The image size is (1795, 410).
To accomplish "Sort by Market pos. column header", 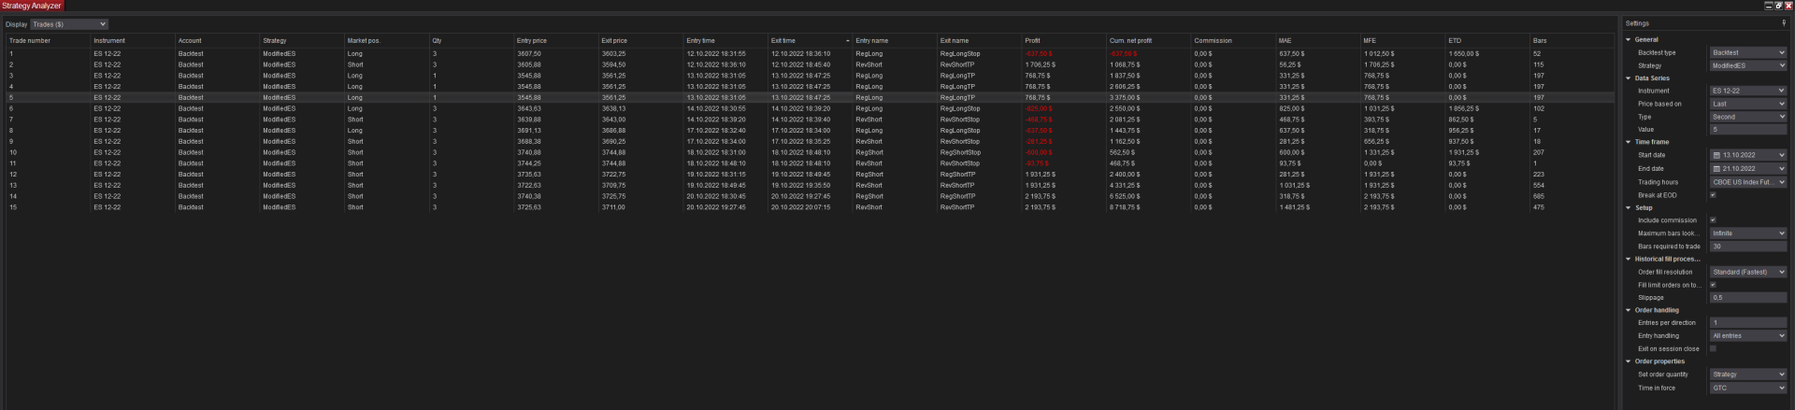I will 386,41.
